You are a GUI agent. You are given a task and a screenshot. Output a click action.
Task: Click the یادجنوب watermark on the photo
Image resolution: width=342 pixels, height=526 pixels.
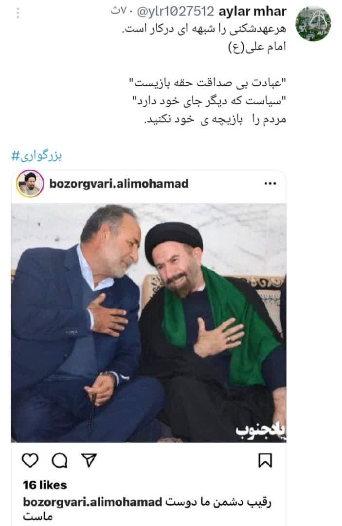coord(261,431)
